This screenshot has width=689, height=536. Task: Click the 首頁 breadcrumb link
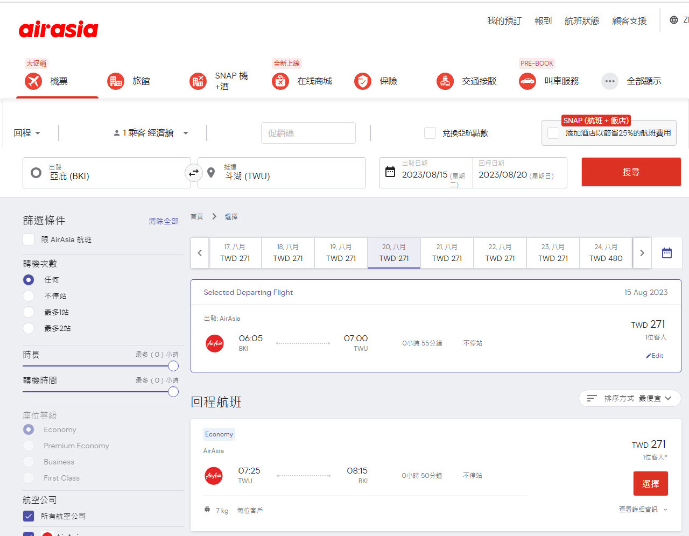[197, 216]
